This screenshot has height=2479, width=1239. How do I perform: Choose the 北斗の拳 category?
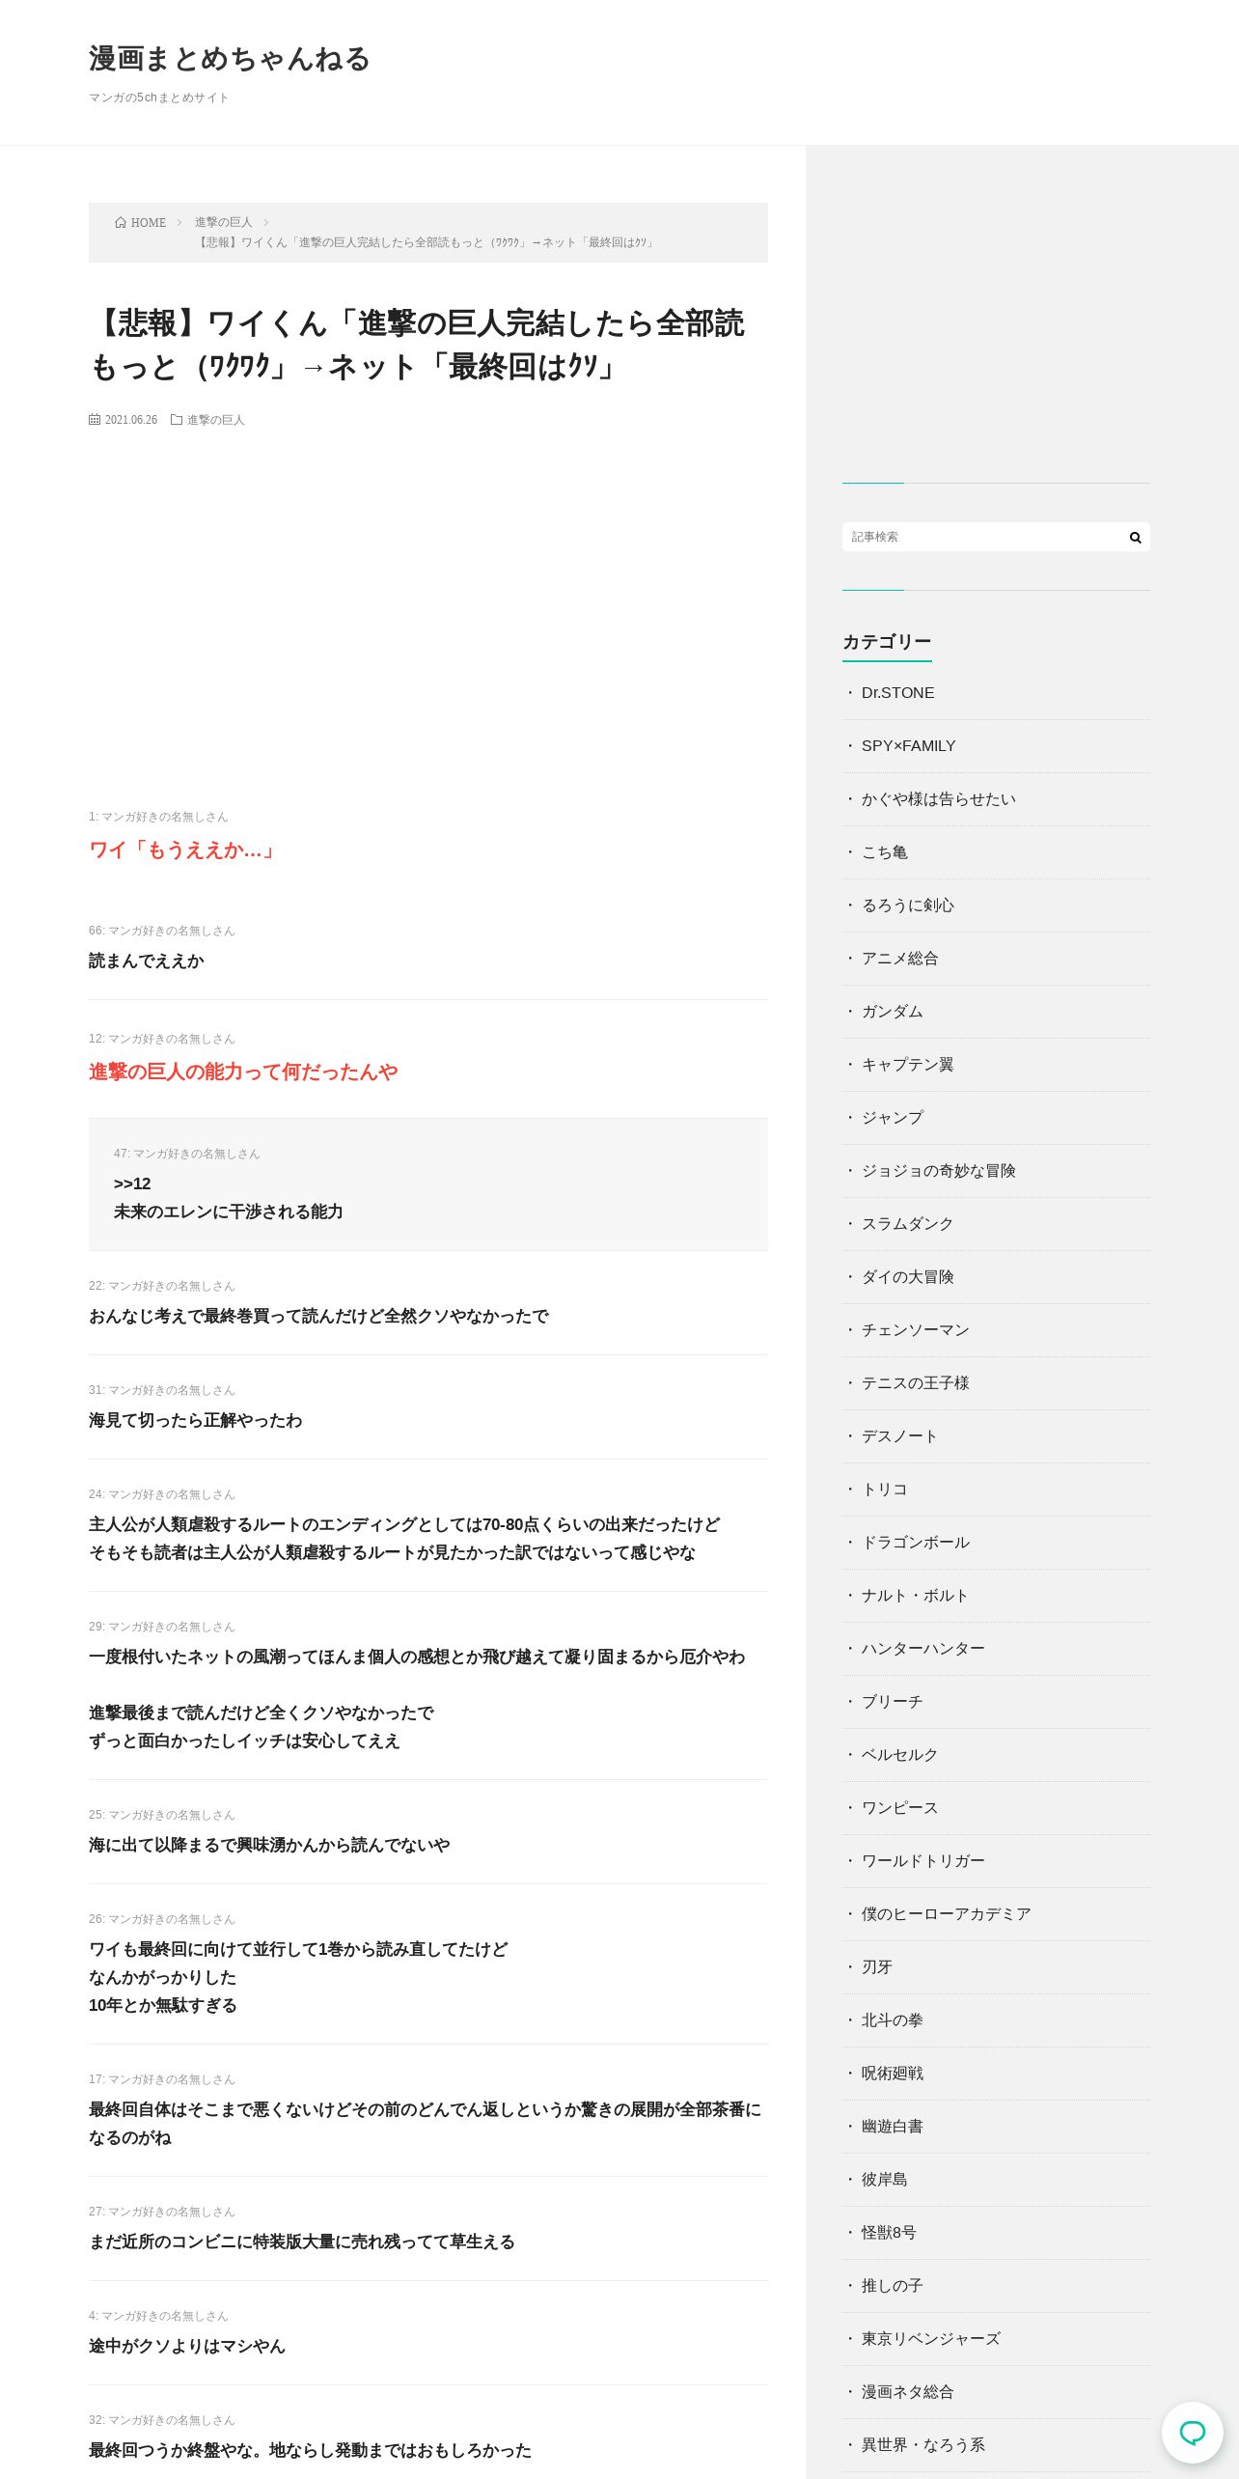coord(892,2020)
